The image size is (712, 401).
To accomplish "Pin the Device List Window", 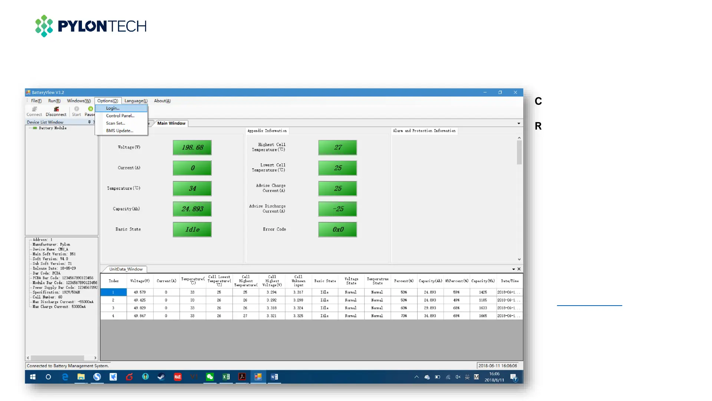I will tap(89, 122).
